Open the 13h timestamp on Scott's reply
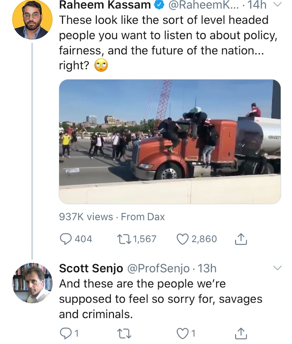292x344 pixels. pyautogui.click(x=207, y=268)
